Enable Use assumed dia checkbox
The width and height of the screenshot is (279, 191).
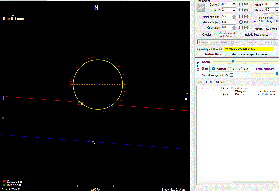[x=216, y=35]
